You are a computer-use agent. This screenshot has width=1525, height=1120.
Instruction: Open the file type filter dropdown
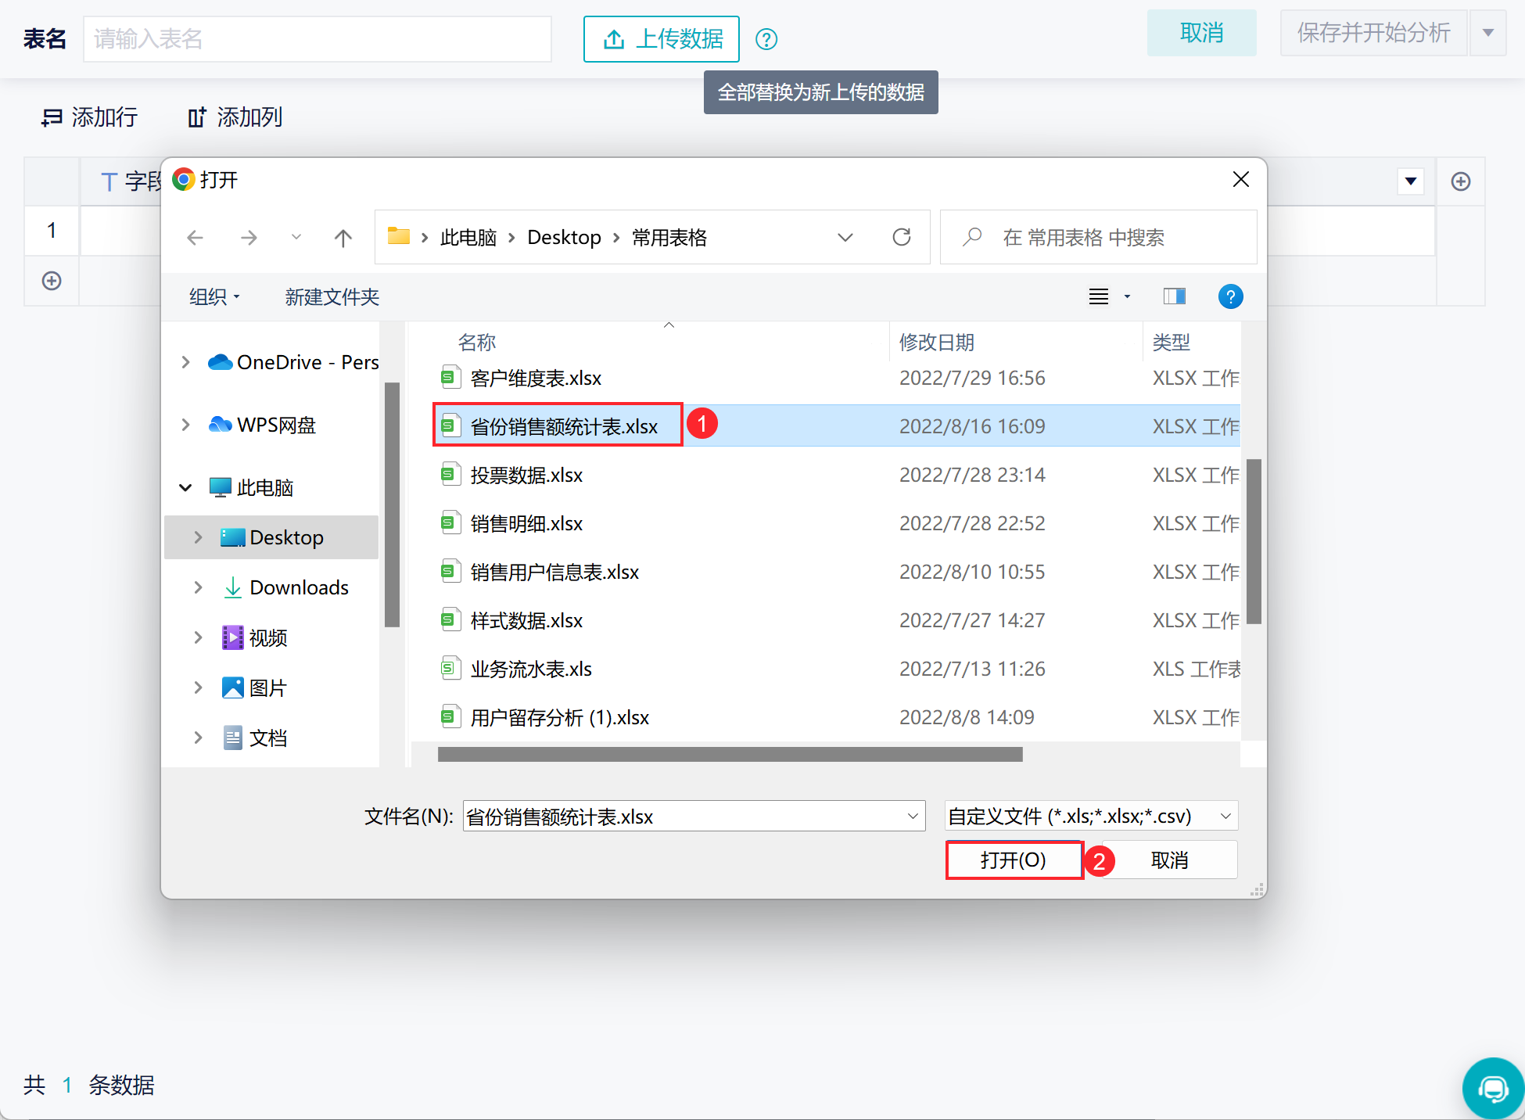(x=1091, y=817)
